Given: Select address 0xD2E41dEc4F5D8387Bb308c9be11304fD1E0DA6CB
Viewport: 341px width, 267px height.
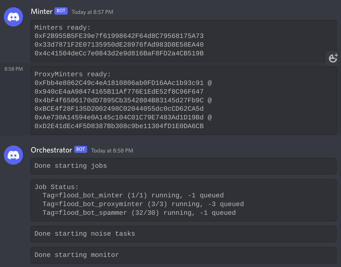Looking at the screenshot, I should (x=119, y=126).
